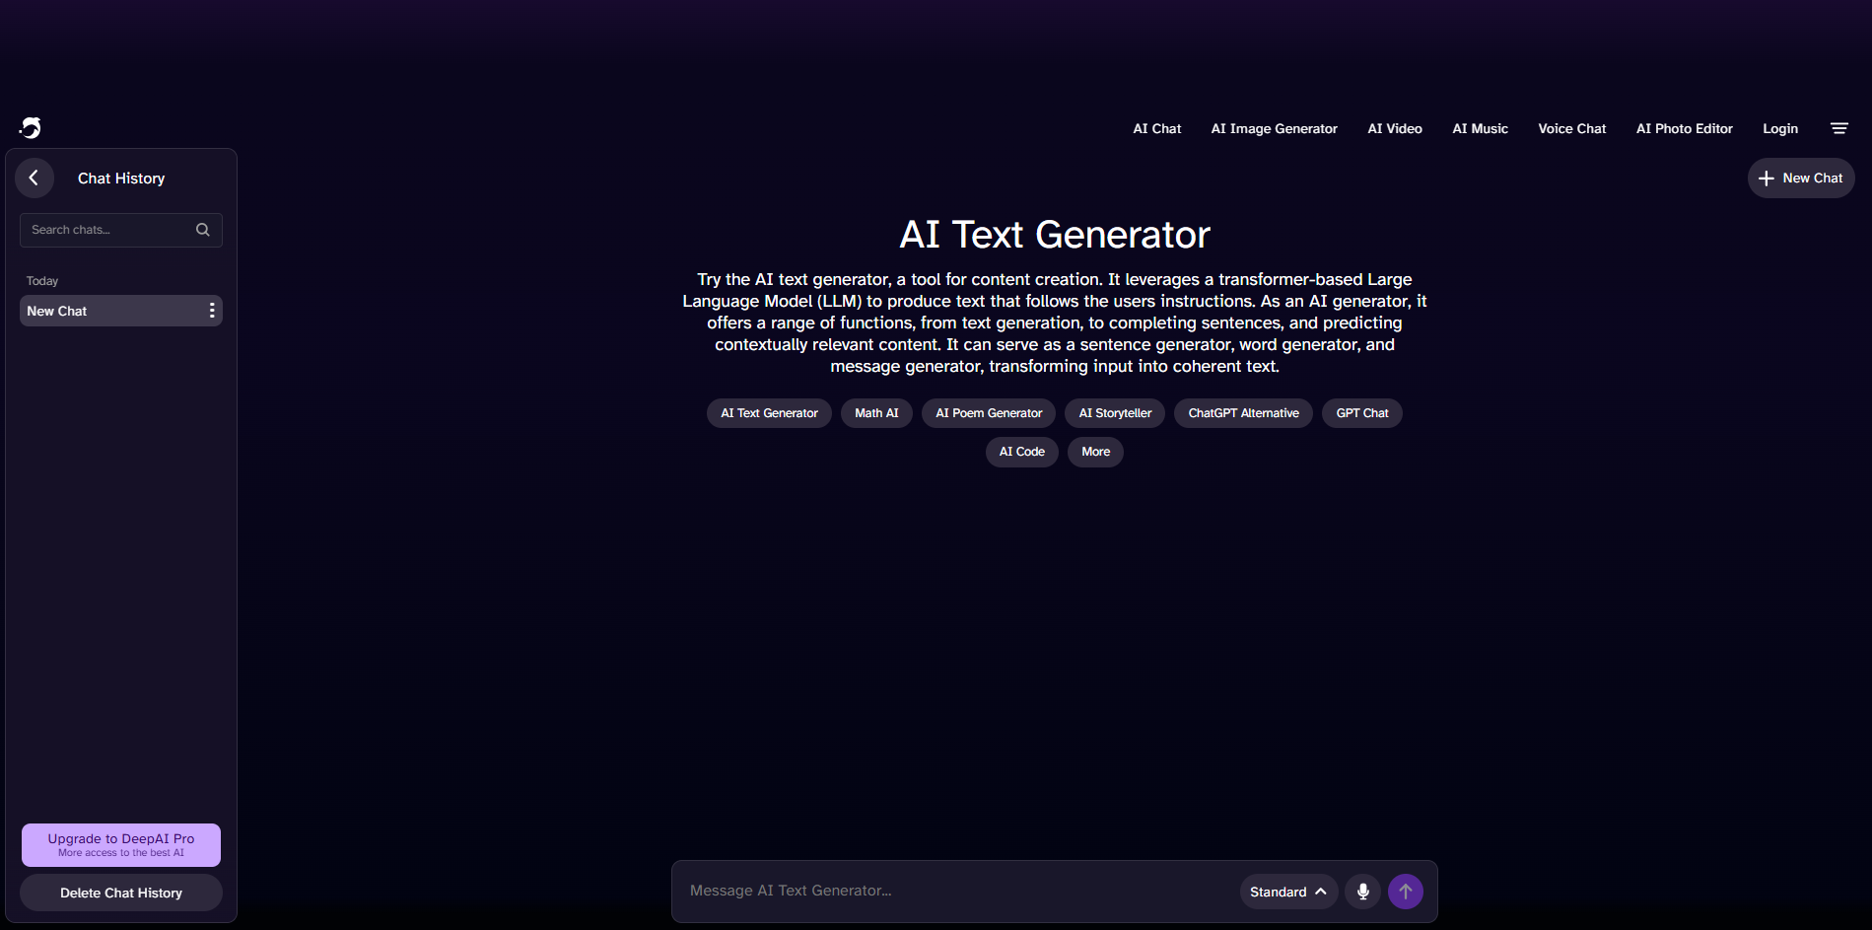
Task: Select the Math AI category pill
Action: (x=875, y=412)
